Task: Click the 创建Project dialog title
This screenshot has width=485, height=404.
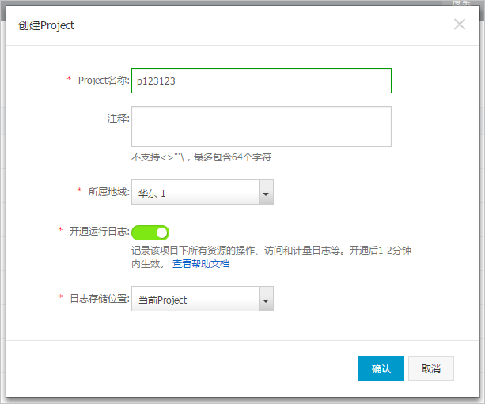Action: (x=47, y=25)
